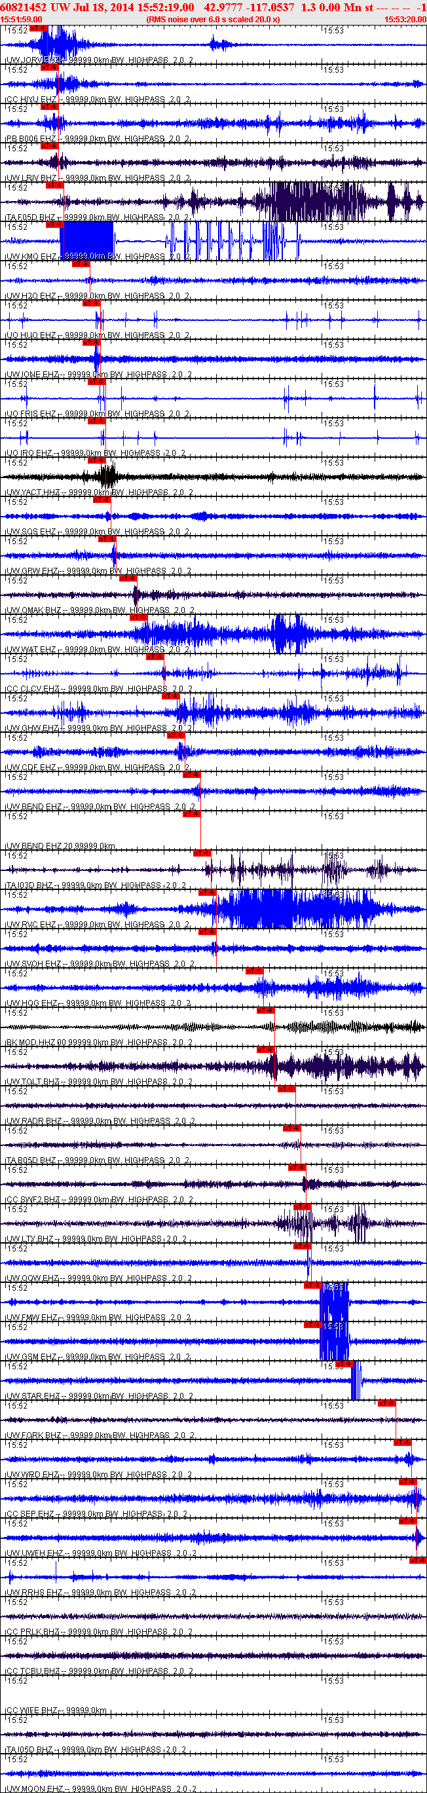Click the TA B05D BHZ station label
Image resolution: width=427 pixels, height=1793 pixels.
pyautogui.click(x=98, y=1162)
